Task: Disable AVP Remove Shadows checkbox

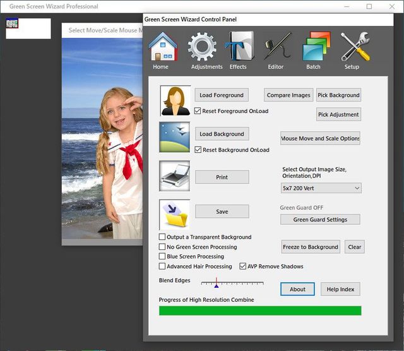Action: coord(243,266)
